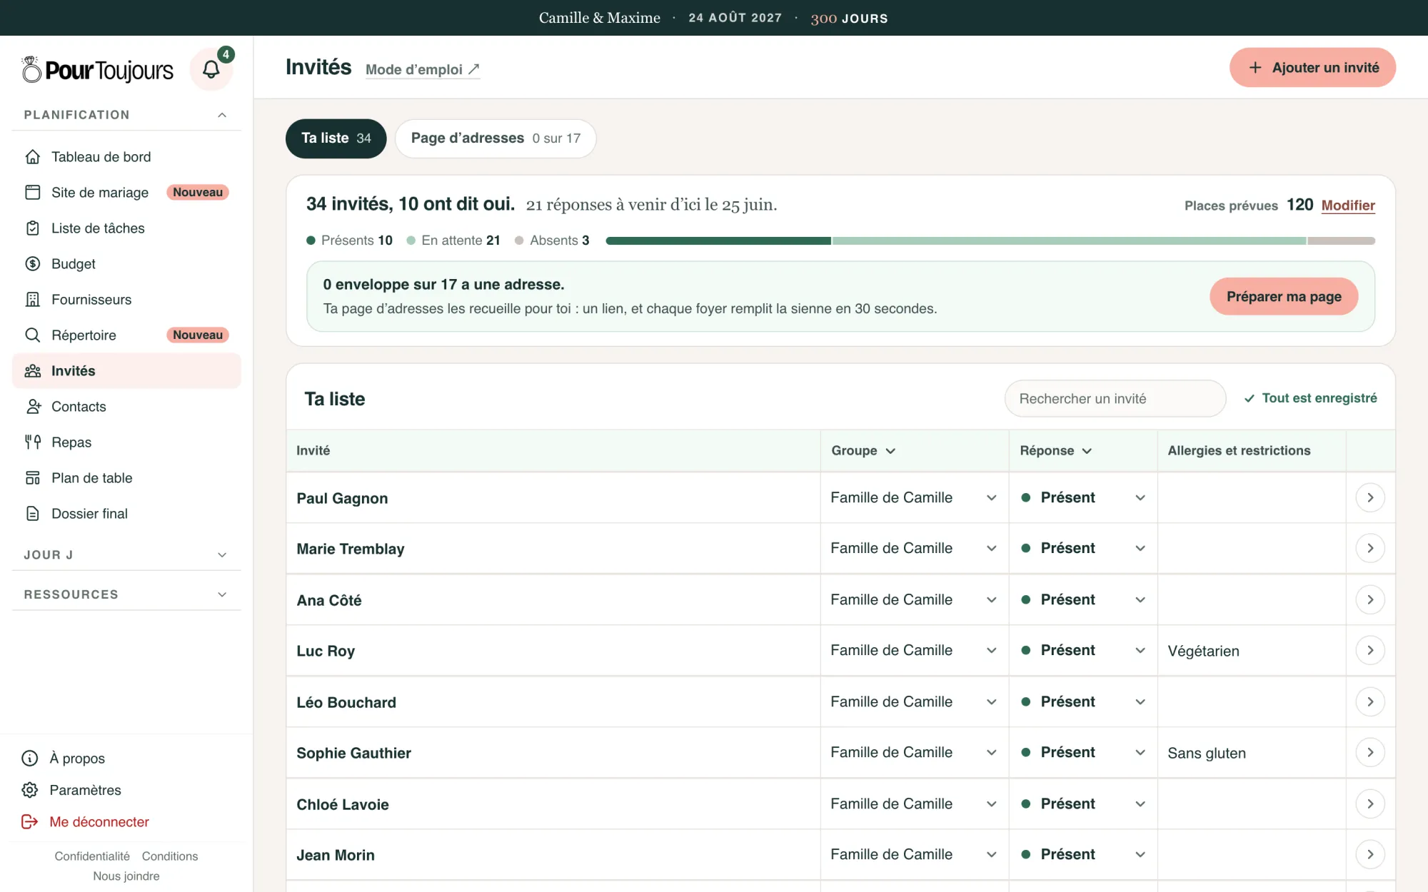This screenshot has height=892, width=1428.
Task: Click the Paramètres gear icon
Action: point(30,790)
